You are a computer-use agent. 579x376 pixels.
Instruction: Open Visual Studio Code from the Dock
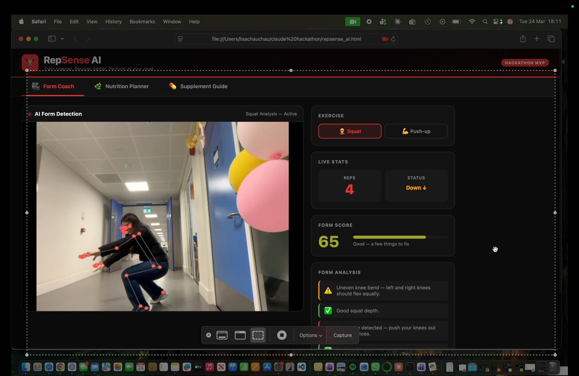pyautogui.click(x=301, y=367)
